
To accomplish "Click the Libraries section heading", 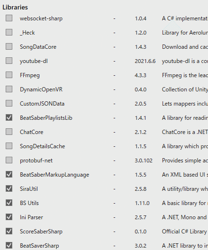I will coord(15,7).
